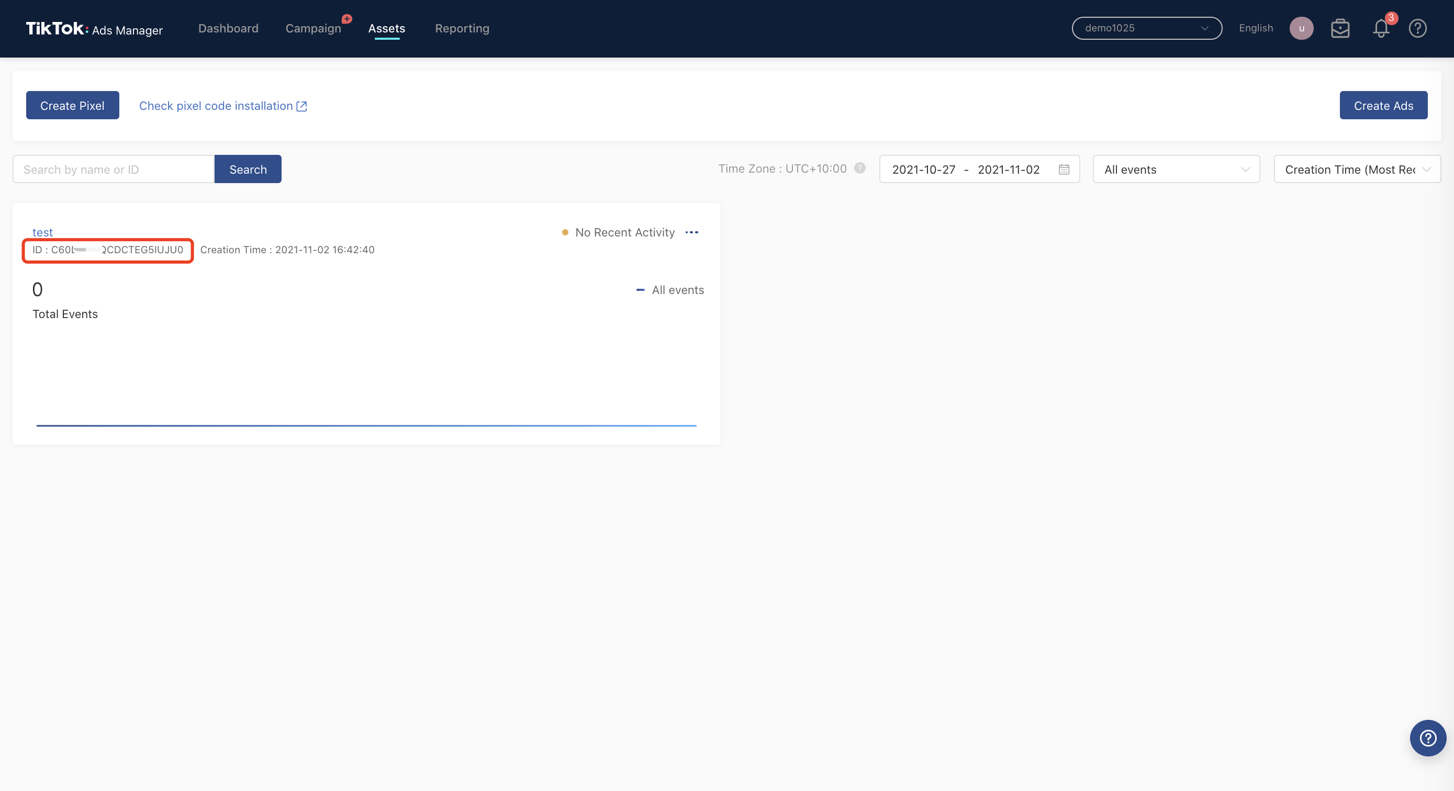Screen dimensions: 1454x791
Task: Click the briefcase account icon
Action: click(1340, 28)
